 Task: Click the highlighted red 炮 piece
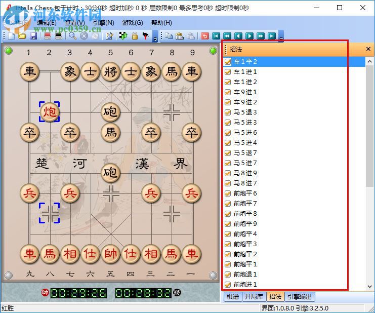(50, 112)
